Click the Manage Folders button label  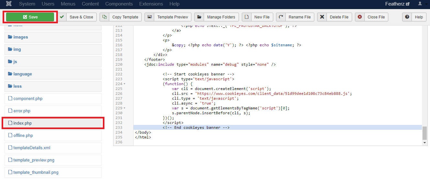[x=221, y=17]
